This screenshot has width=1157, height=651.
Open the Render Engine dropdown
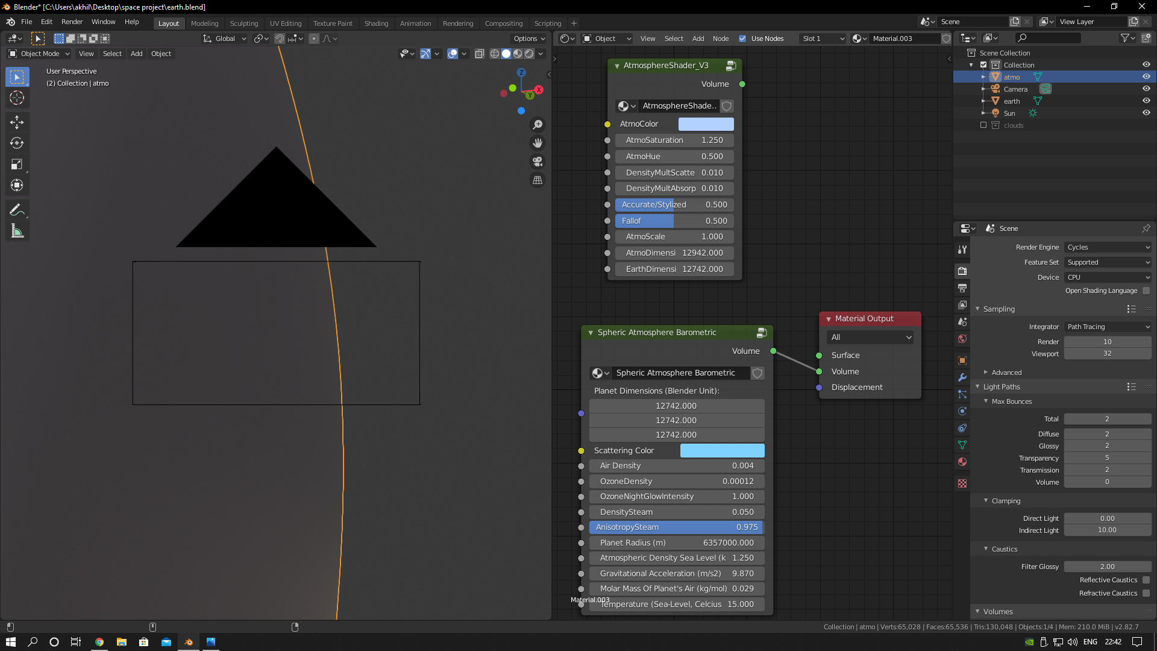point(1108,247)
